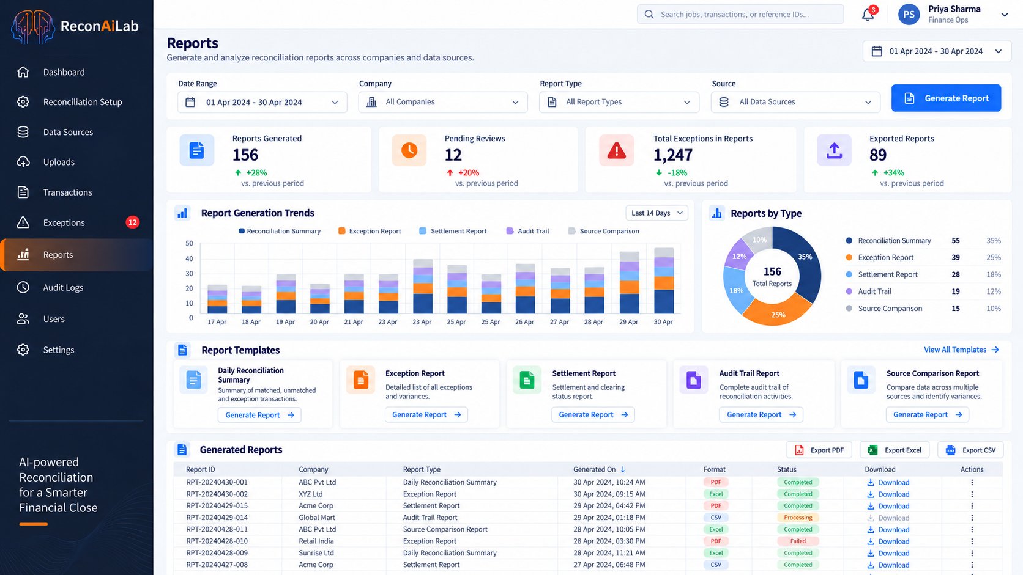The width and height of the screenshot is (1023, 575).
Task: Click the Report Templates section icon
Action: click(x=182, y=350)
